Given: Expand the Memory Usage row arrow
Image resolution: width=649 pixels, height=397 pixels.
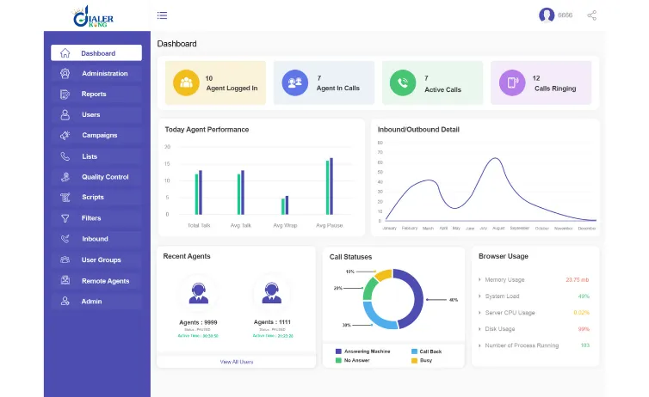Looking at the screenshot, I should click(479, 279).
